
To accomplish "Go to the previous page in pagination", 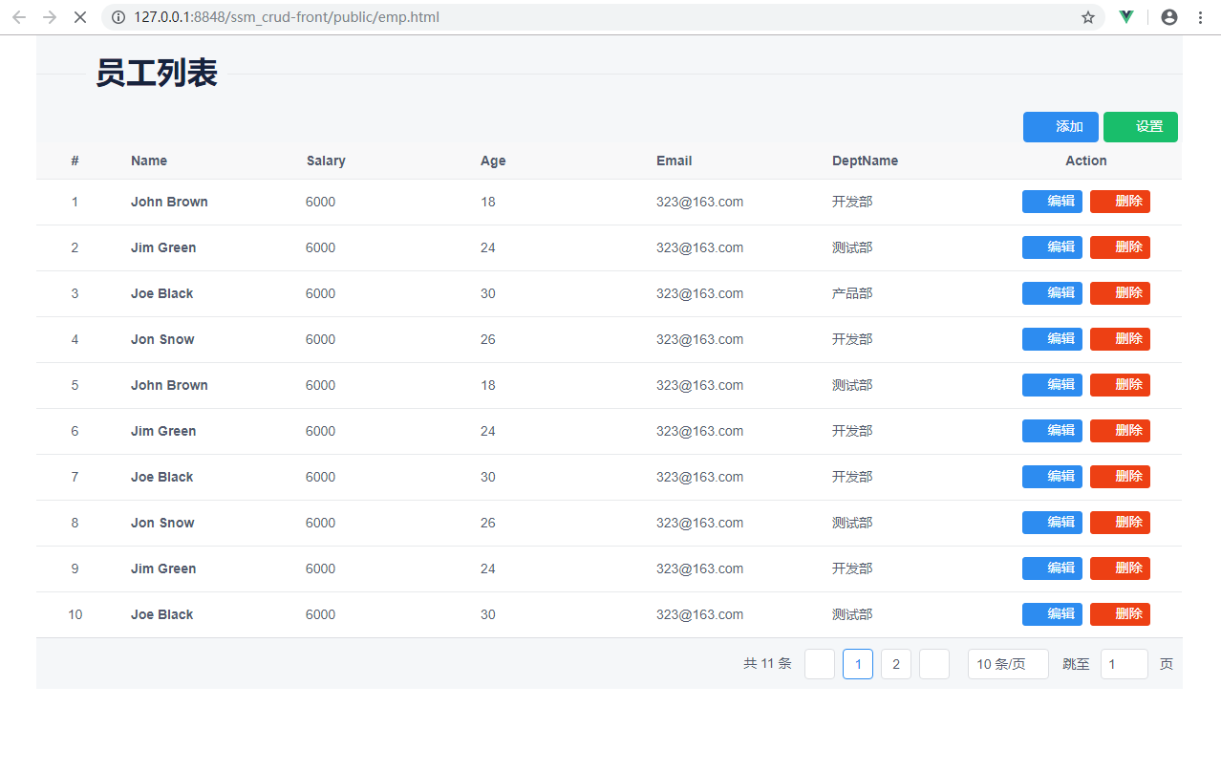I will tap(820, 664).
